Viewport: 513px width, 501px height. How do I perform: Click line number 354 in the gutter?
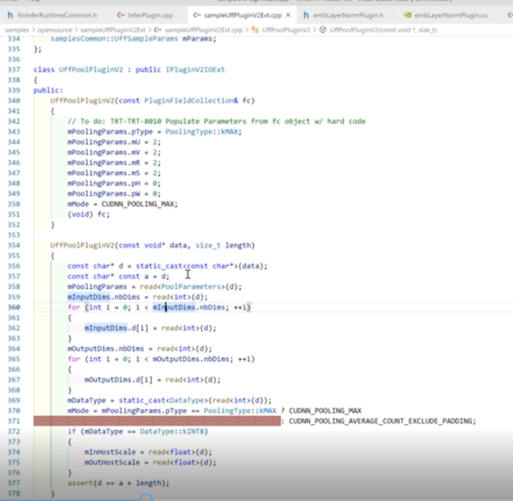point(14,245)
